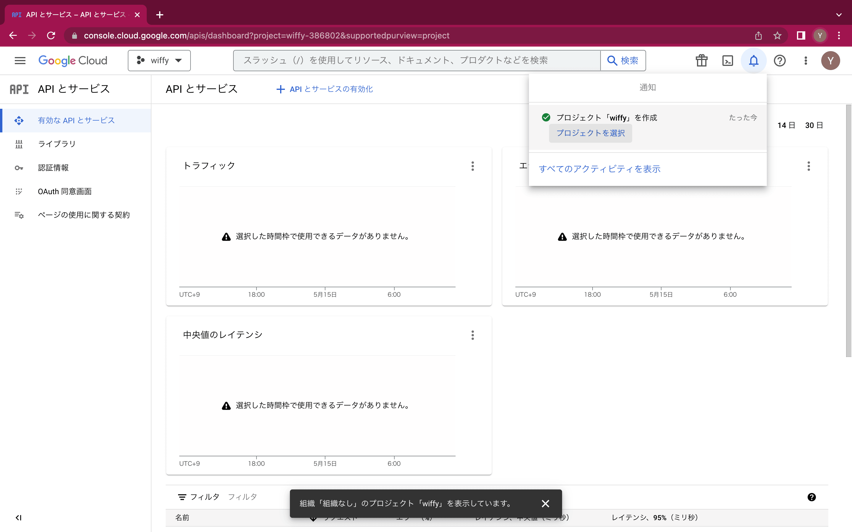
Task: Sort the table by 名前 column
Action: click(x=182, y=518)
